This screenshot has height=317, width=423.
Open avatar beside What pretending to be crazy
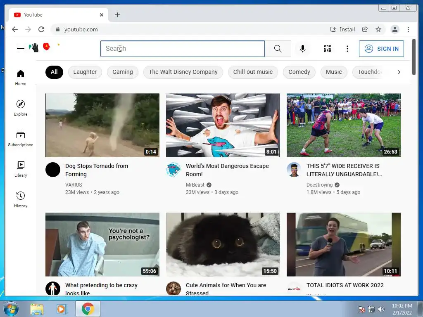[52, 288]
